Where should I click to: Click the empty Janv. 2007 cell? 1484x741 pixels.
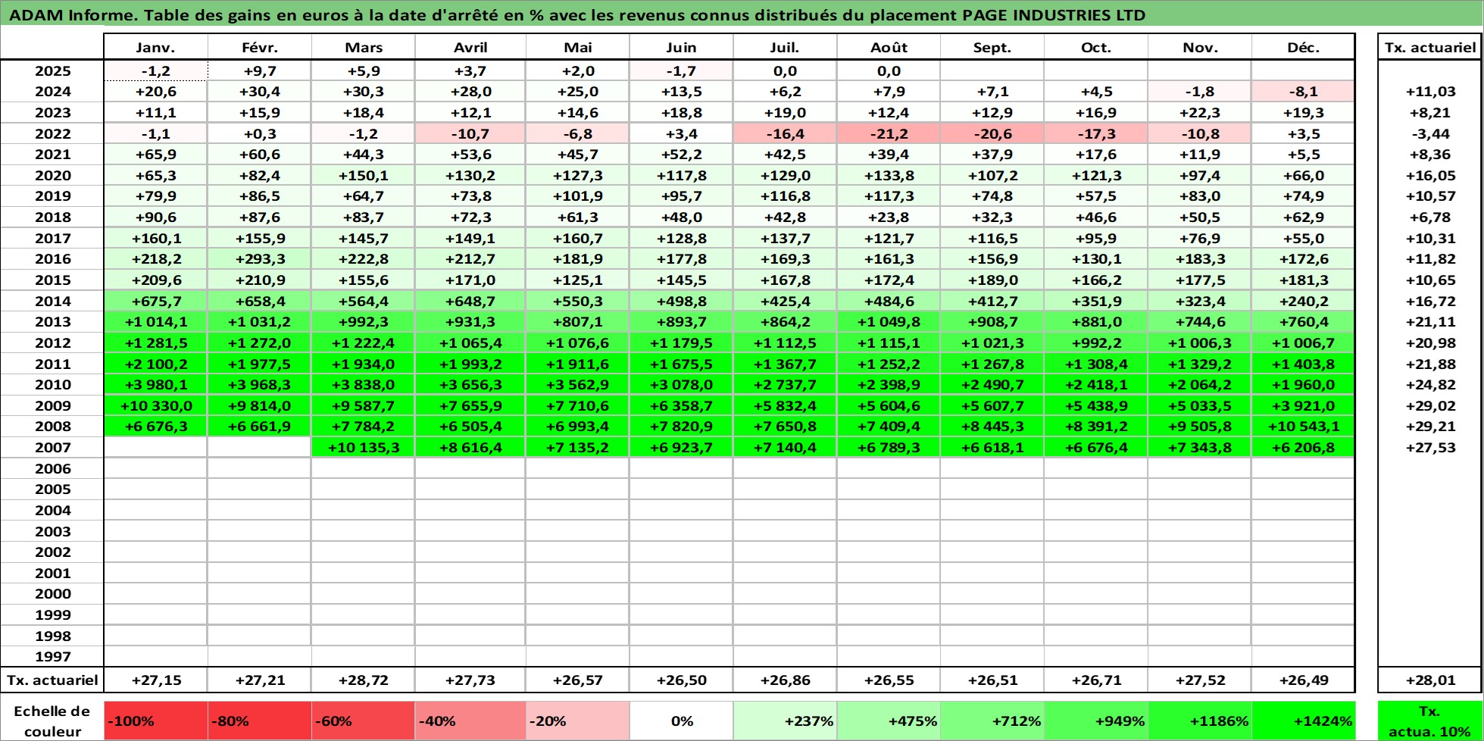click(x=155, y=448)
